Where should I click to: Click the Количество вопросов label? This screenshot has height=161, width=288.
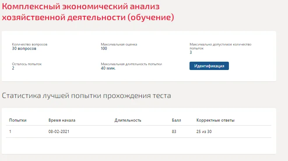[30, 44]
